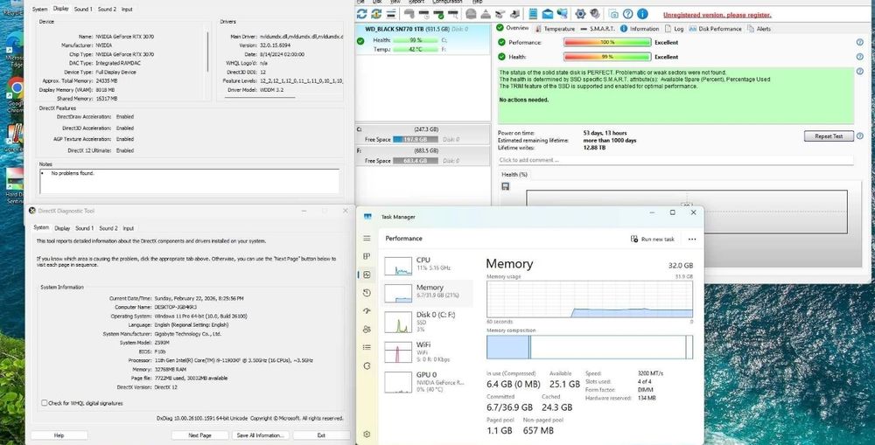Open Sound 1 tab in DirectX window showing System Information
875x445 pixels.
coord(84,228)
